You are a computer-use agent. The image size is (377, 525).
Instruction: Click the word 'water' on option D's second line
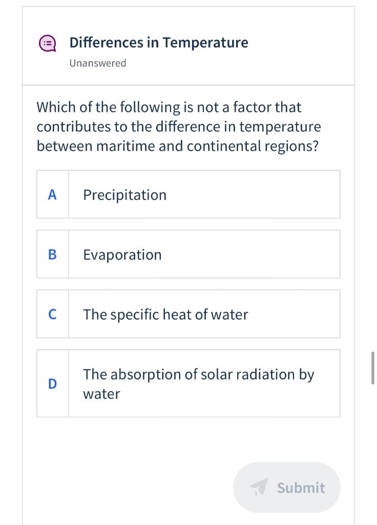(x=101, y=394)
